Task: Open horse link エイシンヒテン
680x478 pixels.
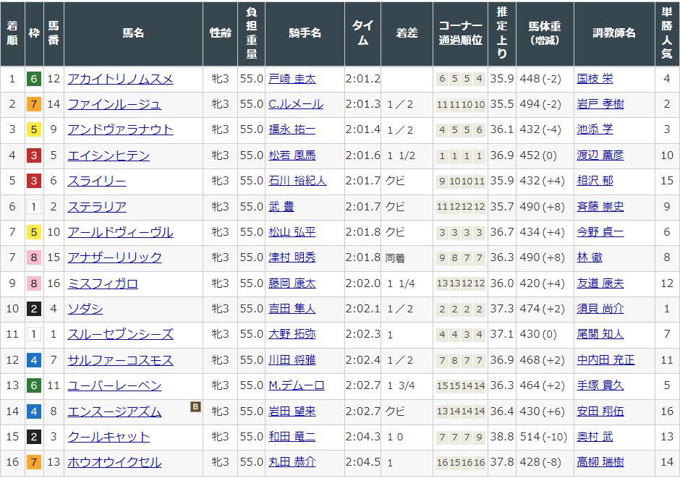Action: (109, 155)
